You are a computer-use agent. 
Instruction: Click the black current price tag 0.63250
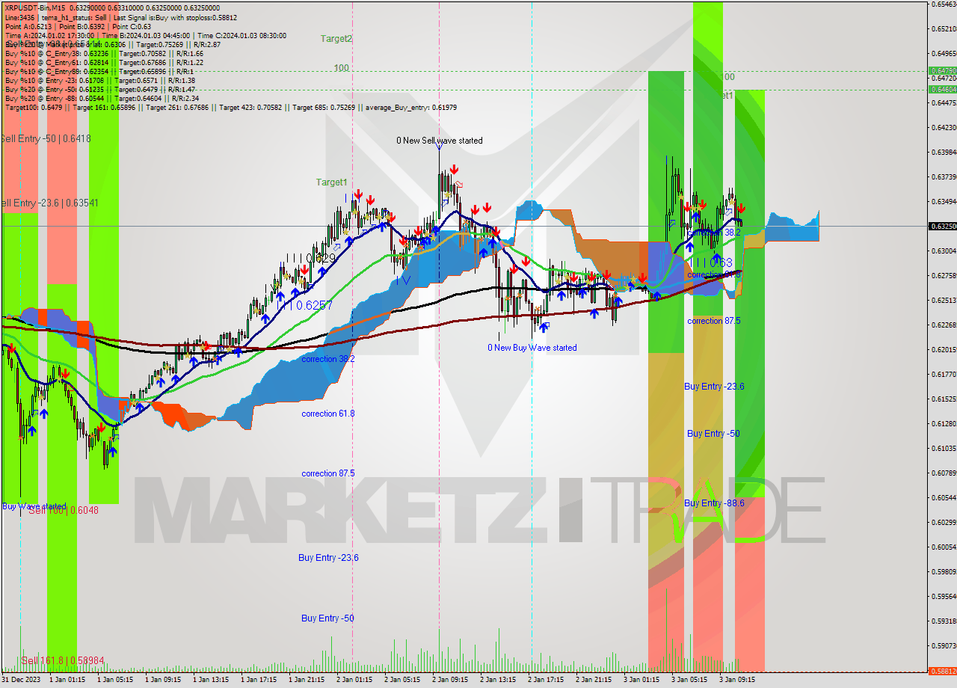point(942,226)
